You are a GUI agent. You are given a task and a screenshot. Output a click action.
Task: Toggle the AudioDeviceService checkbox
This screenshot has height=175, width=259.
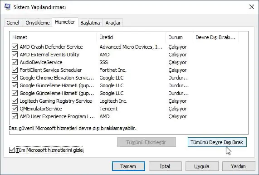click(x=15, y=62)
